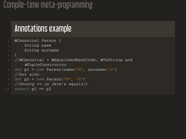Viewport: 186px width, 139px height.
Task: Click line number 5 in gutter
Action: [9, 60]
